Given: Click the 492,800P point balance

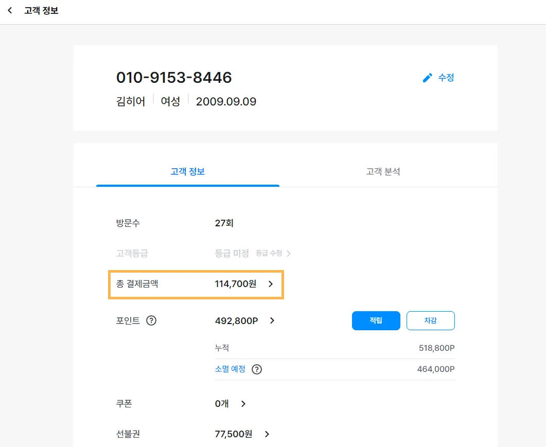Looking at the screenshot, I should pyautogui.click(x=236, y=320).
